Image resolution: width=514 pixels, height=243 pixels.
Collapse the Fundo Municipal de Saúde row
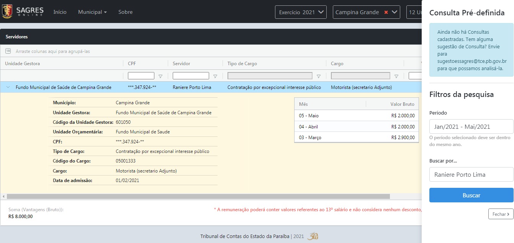point(8,87)
